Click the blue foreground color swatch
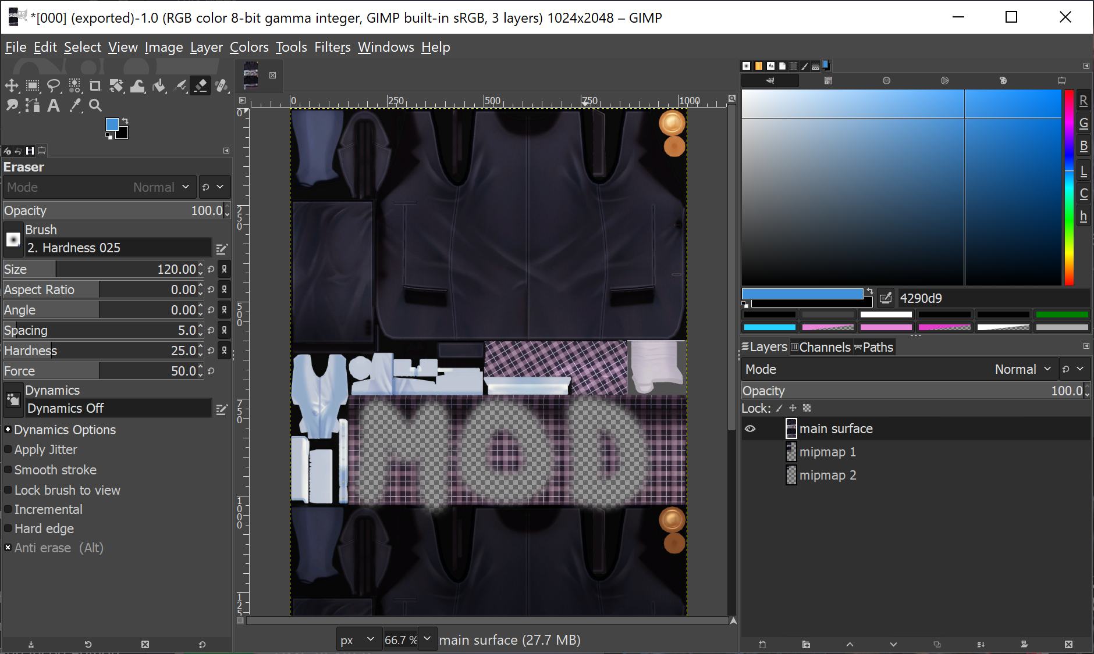Image resolution: width=1094 pixels, height=654 pixels. (112, 124)
